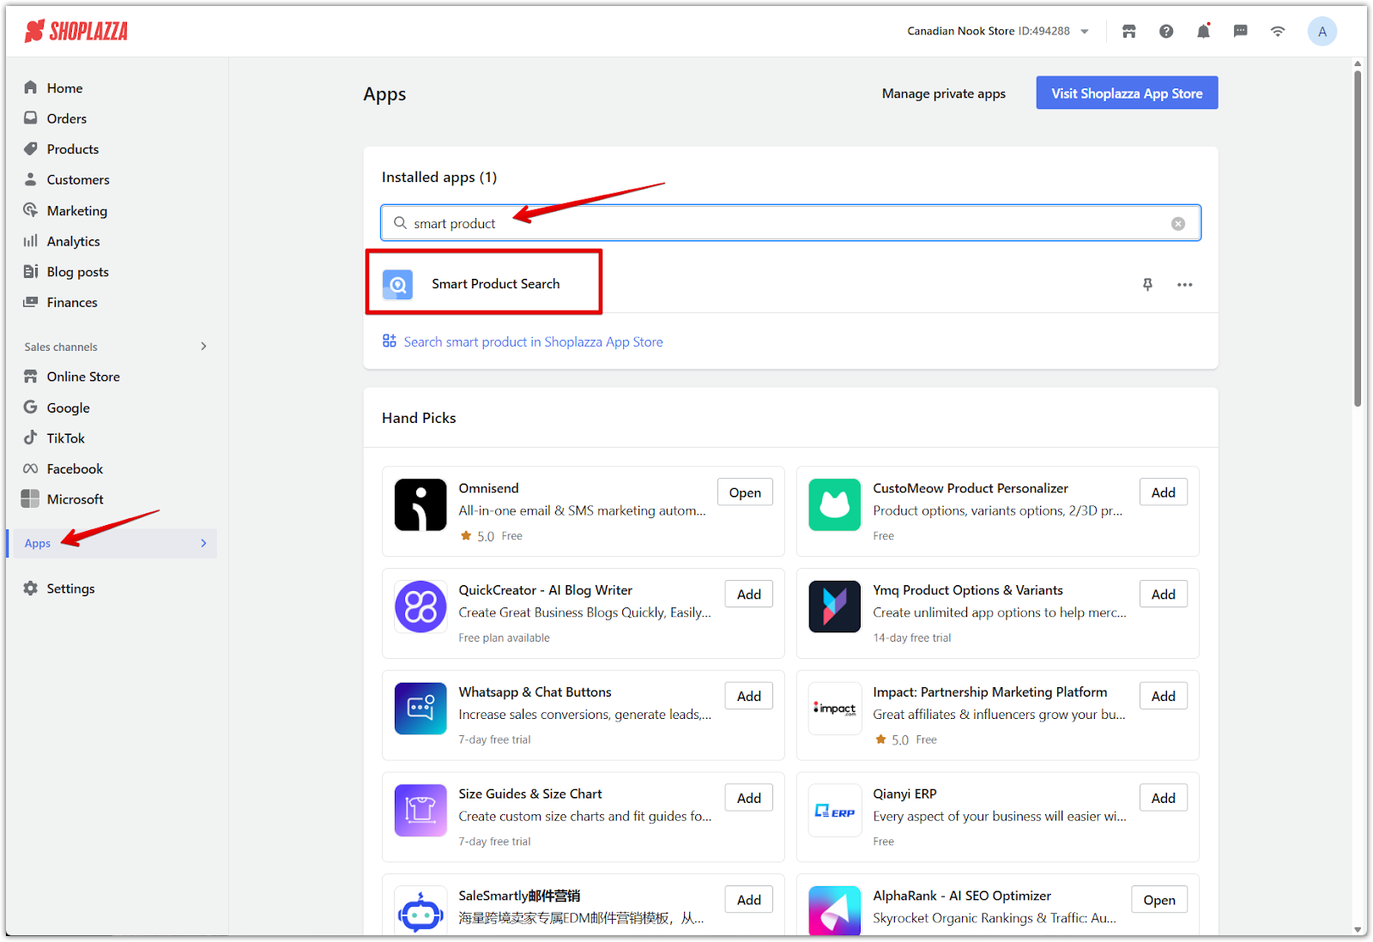Click the Ymq Product Options icon
This screenshot has height=942, width=1373.
click(834, 607)
